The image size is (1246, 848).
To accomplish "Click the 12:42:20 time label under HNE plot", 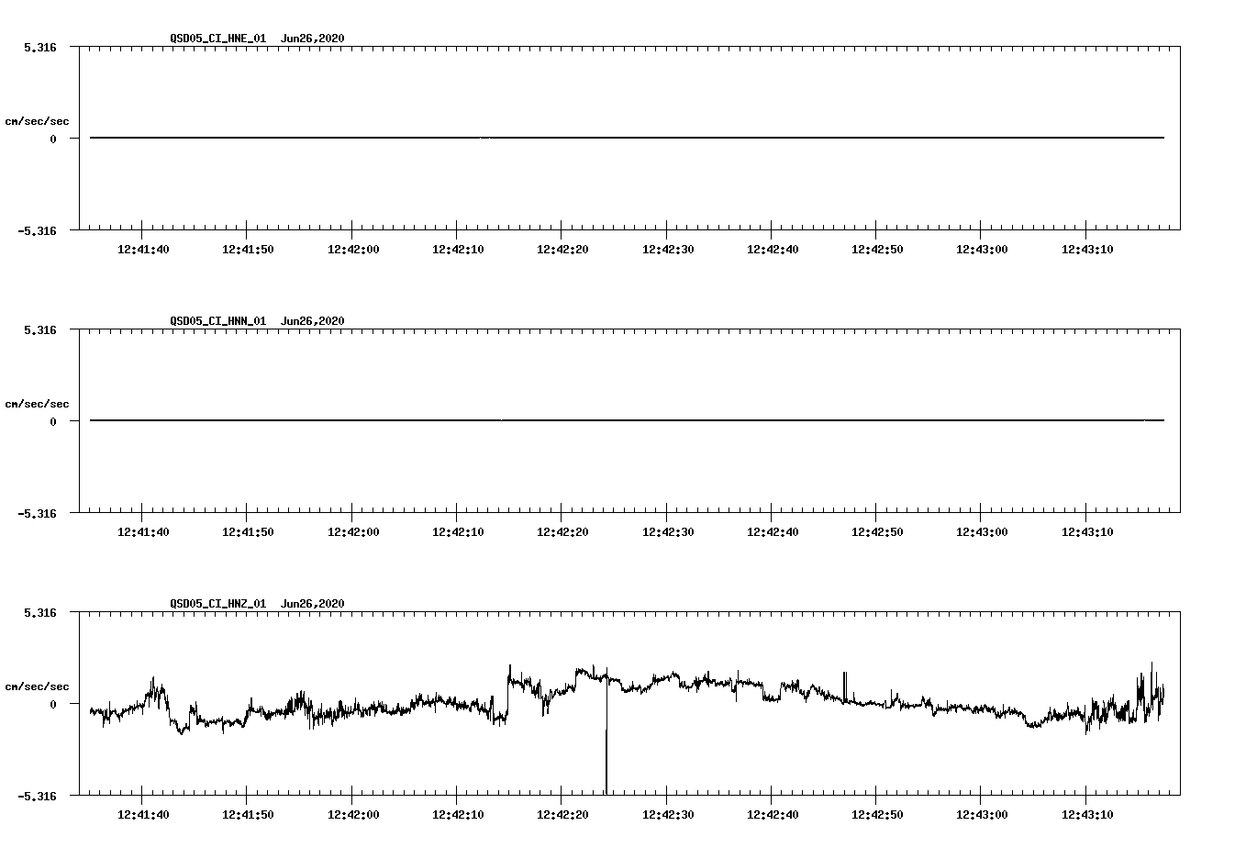I will point(562,250).
